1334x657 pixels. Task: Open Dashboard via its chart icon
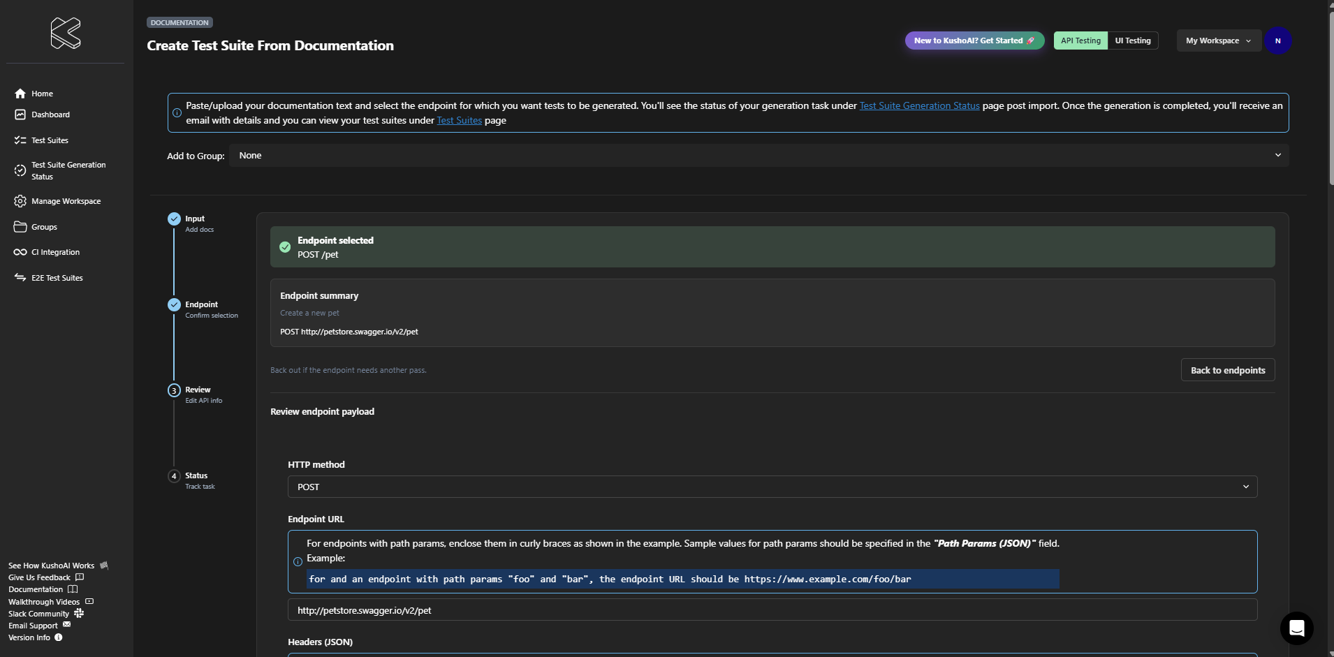(20, 115)
